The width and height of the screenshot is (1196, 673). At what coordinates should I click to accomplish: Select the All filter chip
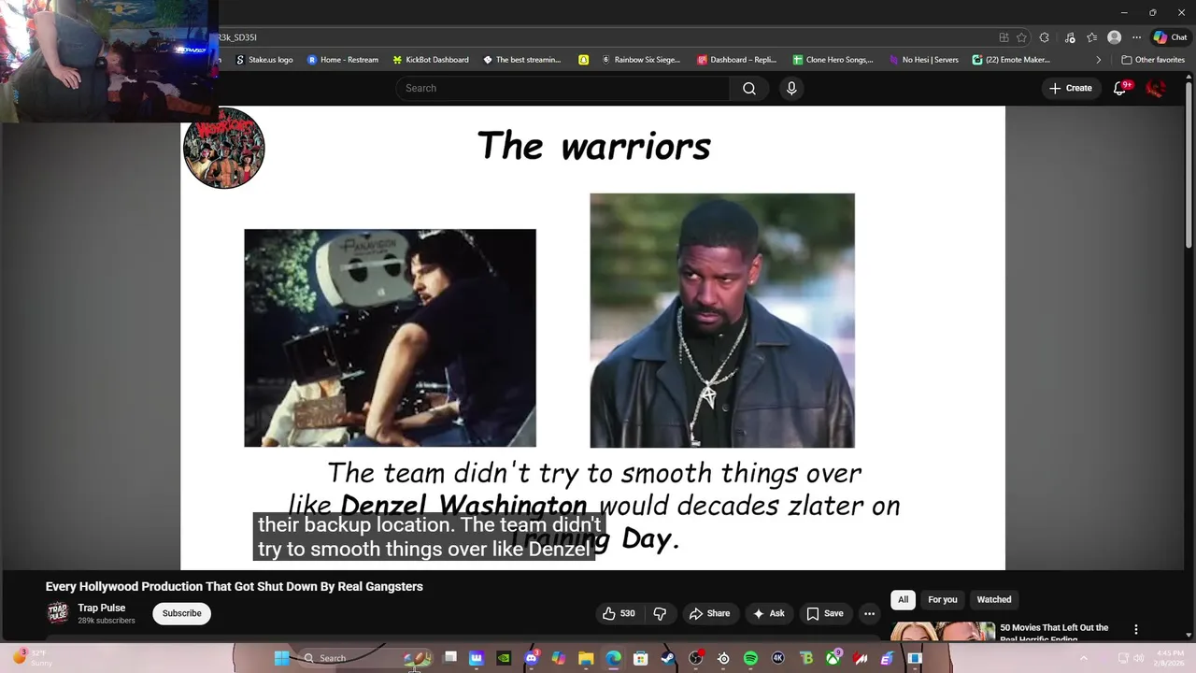(903, 599)
